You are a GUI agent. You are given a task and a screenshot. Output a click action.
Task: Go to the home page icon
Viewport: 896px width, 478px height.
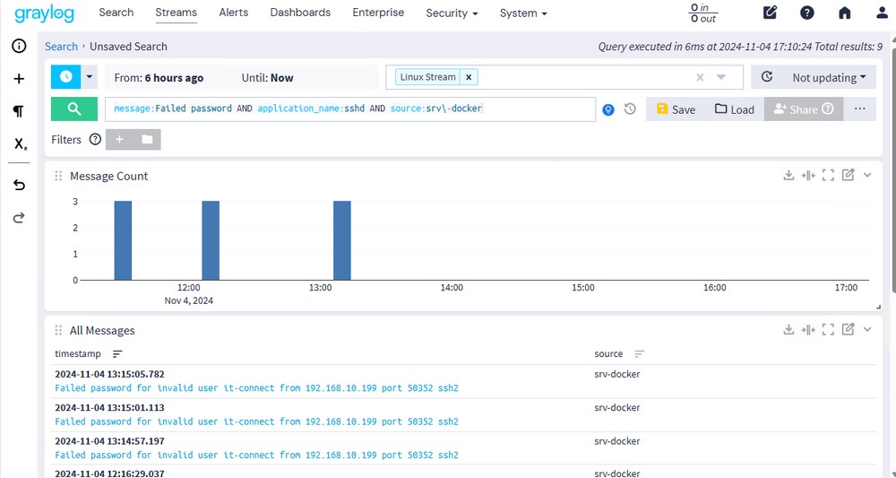pyautogui.click(x=844, y=13)
